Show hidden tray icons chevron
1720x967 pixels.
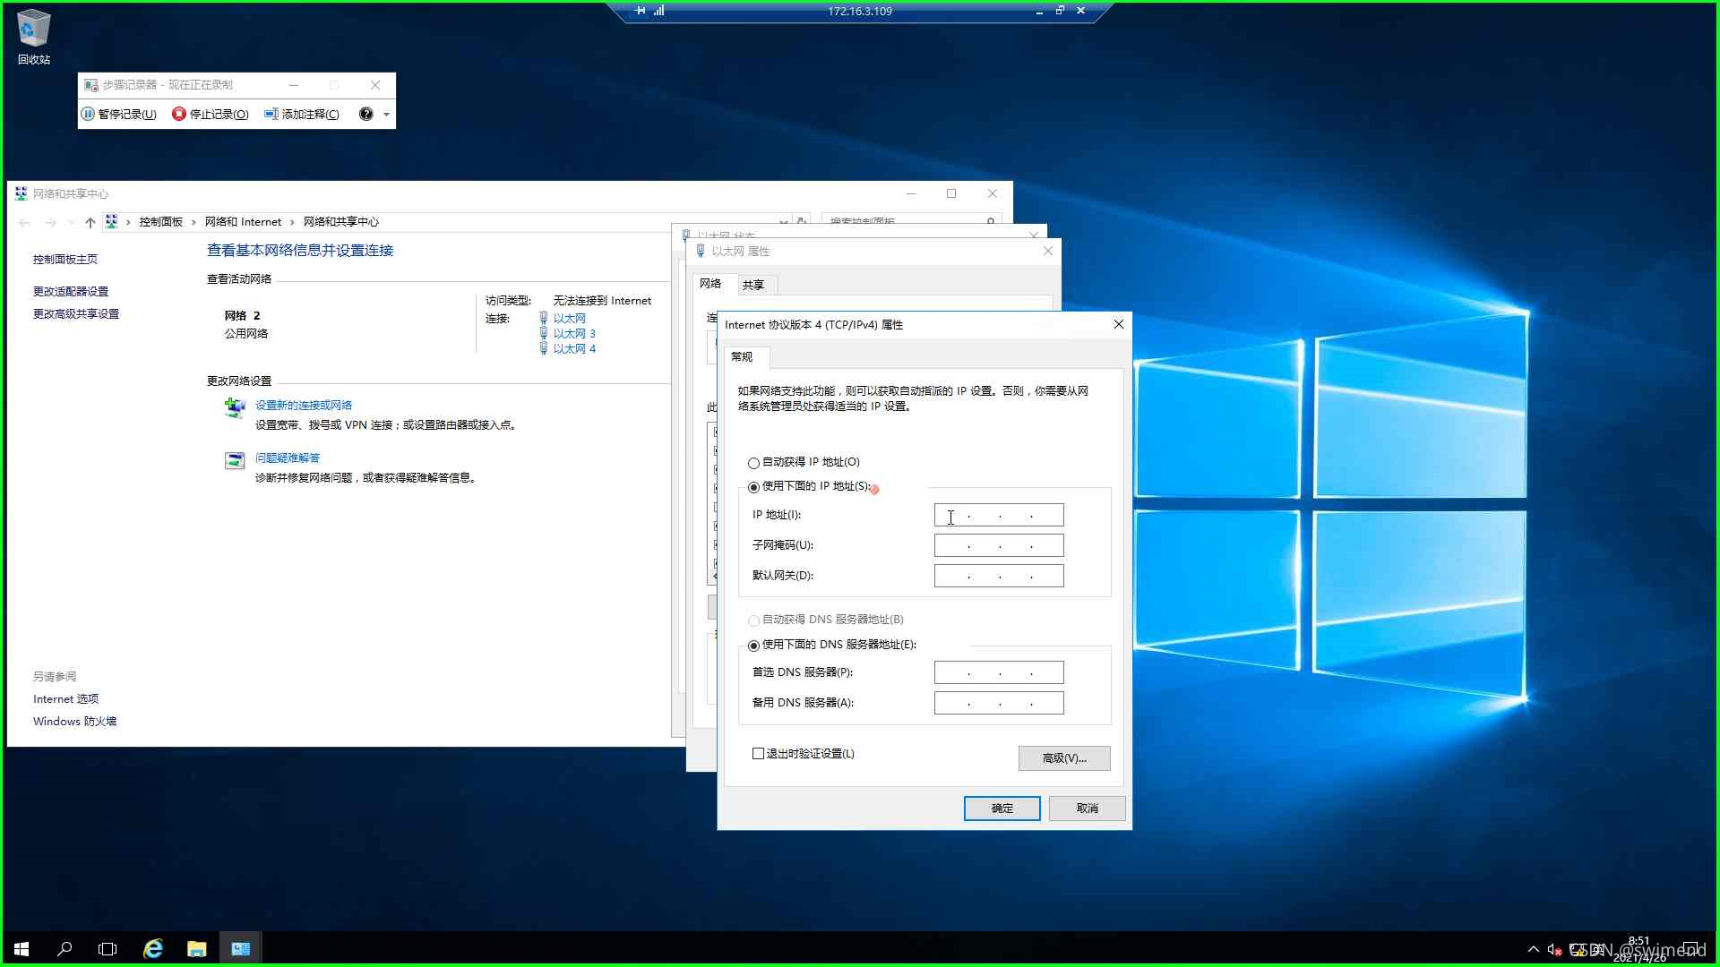(1533, 949)
